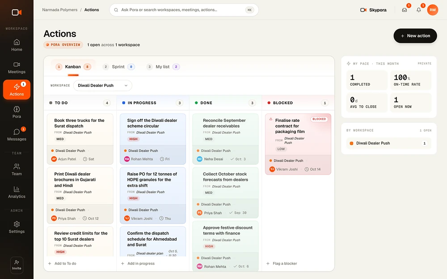Image resolution: width=447 pixels, height=279 pixels.
Task: Open Home in the sidebar
Action: (17, 45)
